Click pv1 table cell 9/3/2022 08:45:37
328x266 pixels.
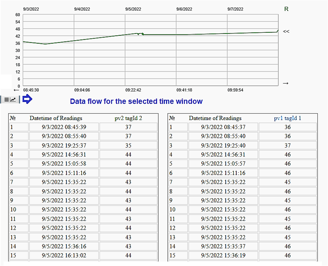(223, 127)
